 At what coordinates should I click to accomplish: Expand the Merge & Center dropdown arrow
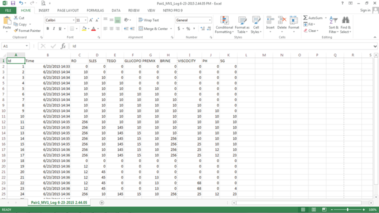click(x=171, y=29)
